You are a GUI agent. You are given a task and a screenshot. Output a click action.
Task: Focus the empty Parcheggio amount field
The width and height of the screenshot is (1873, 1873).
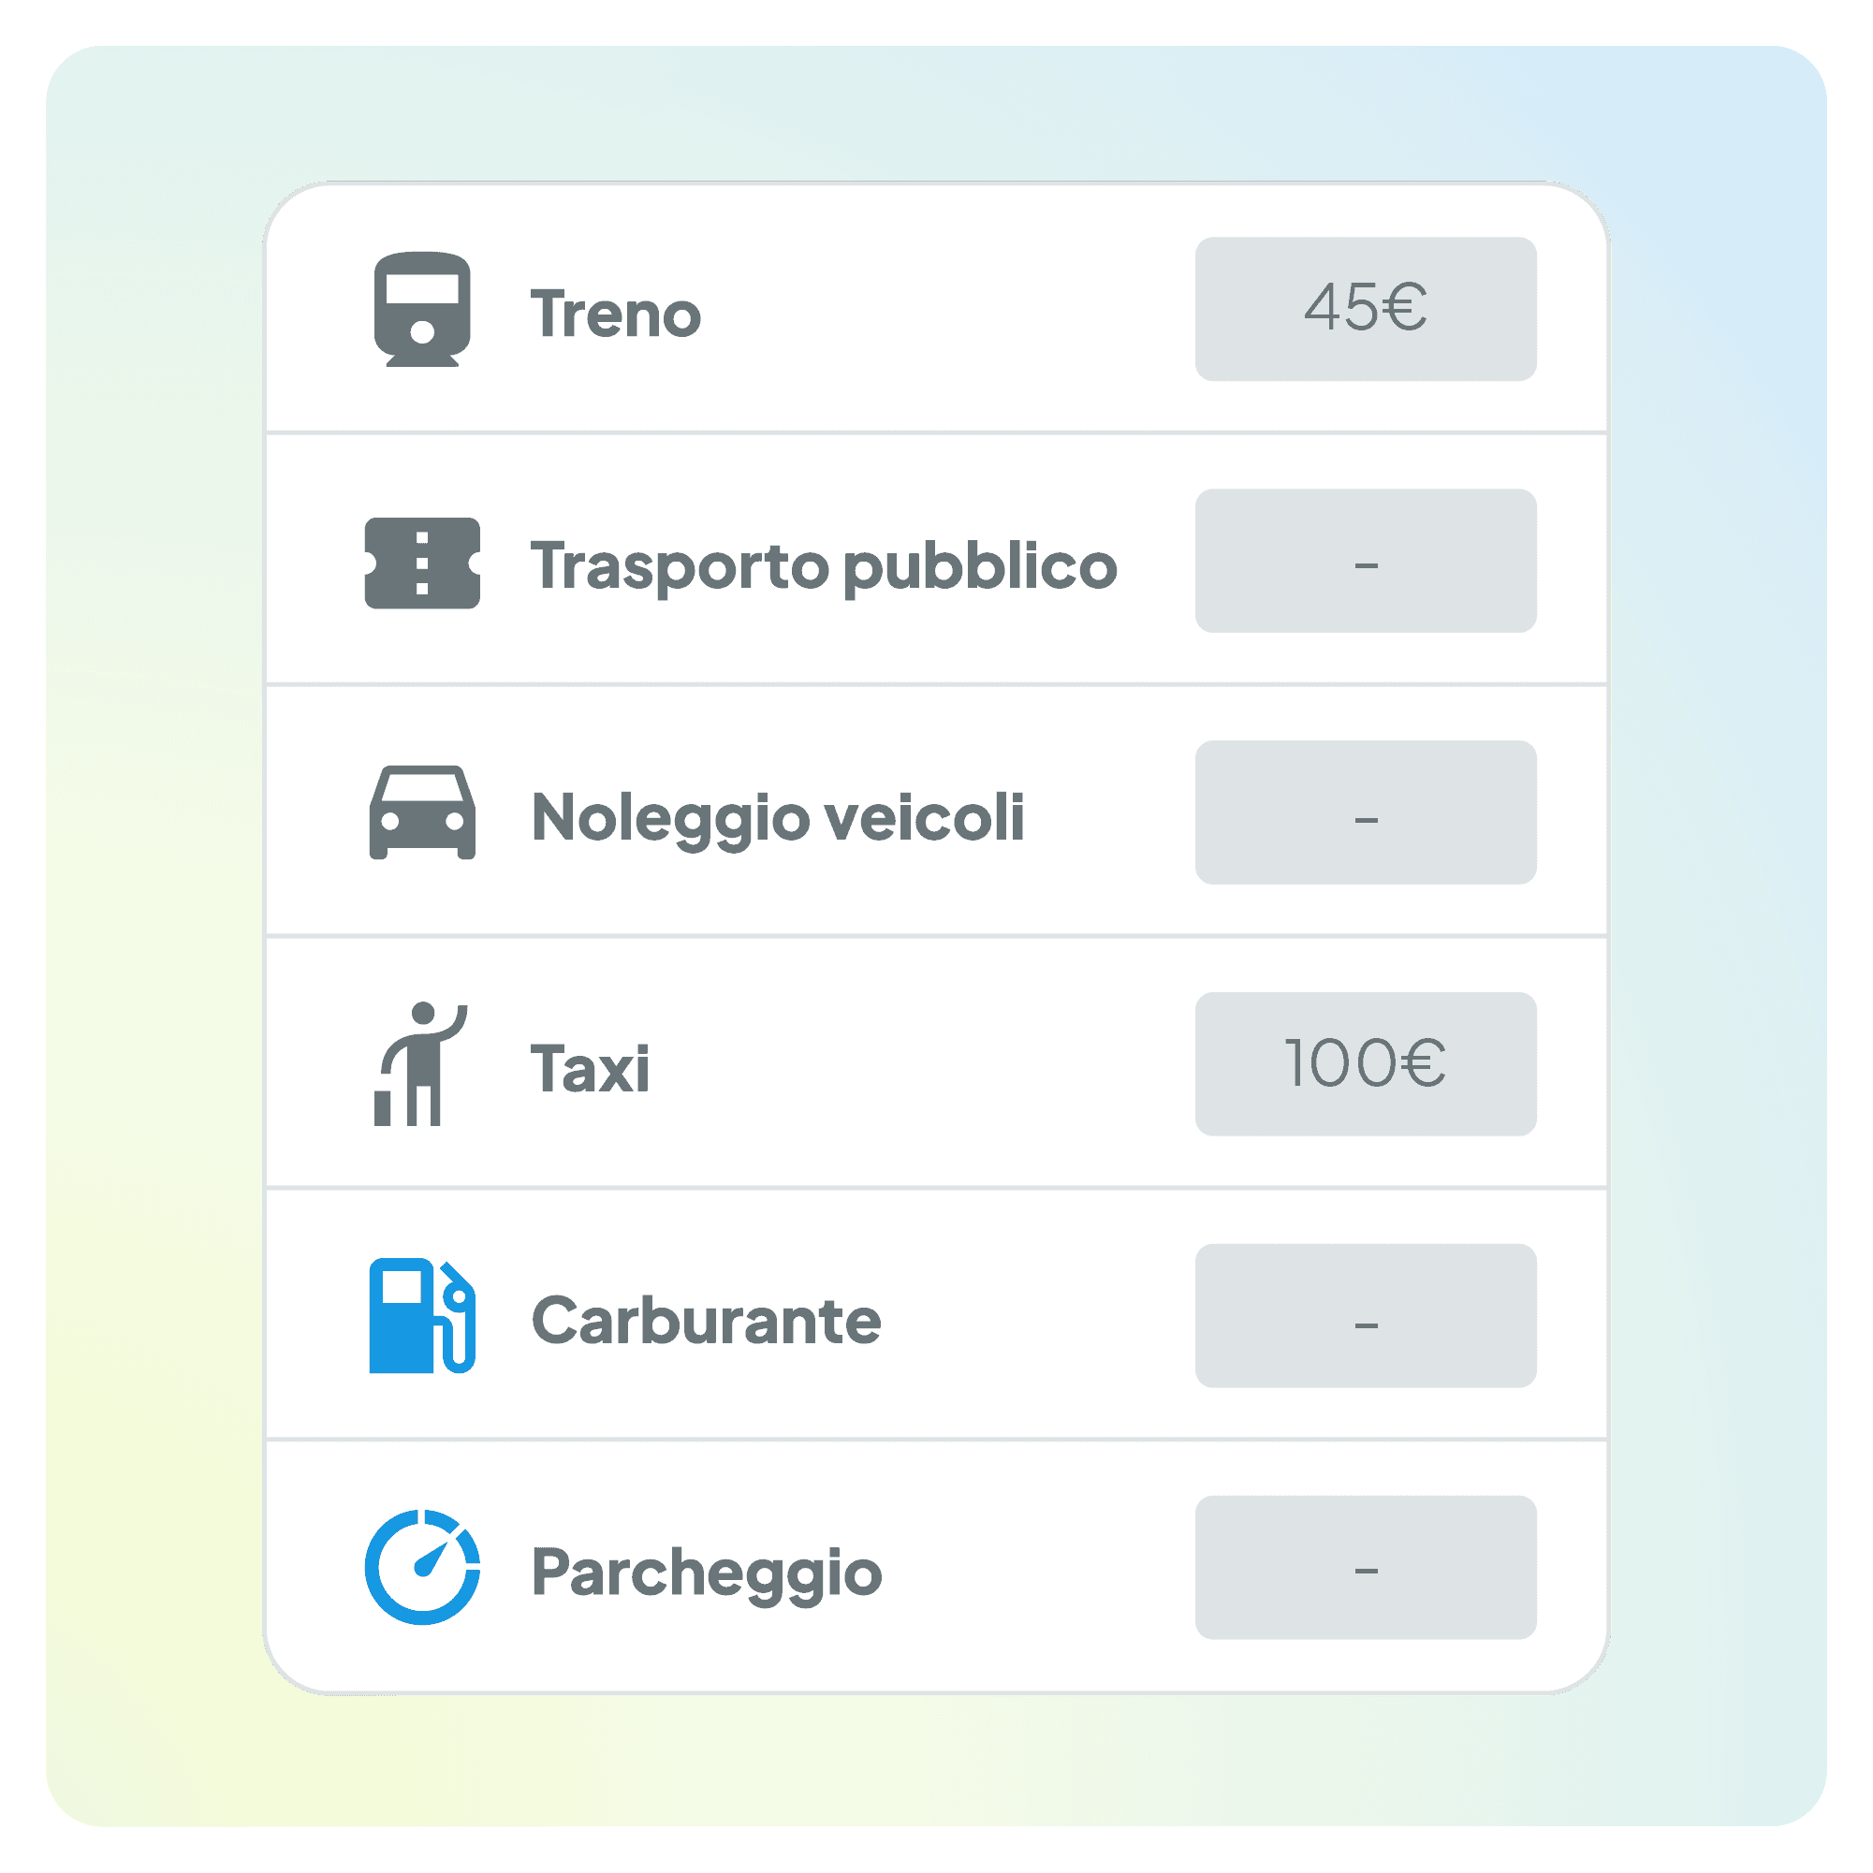point(1366,1568)
